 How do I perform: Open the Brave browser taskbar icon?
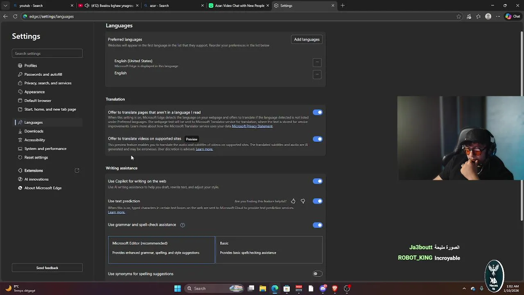click(x=335, y=288)
